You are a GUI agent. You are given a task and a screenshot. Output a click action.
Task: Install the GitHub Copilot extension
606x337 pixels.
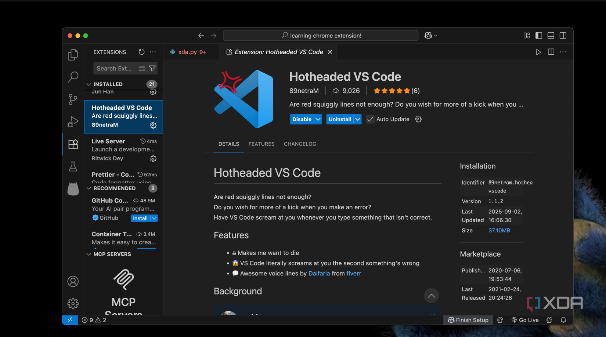pos(140,218)
